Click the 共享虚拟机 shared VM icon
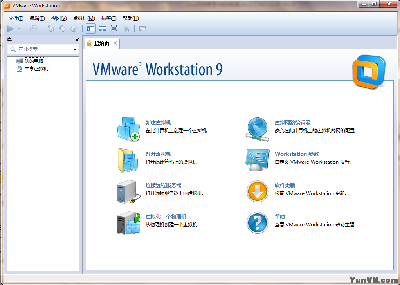 [20, 69]
